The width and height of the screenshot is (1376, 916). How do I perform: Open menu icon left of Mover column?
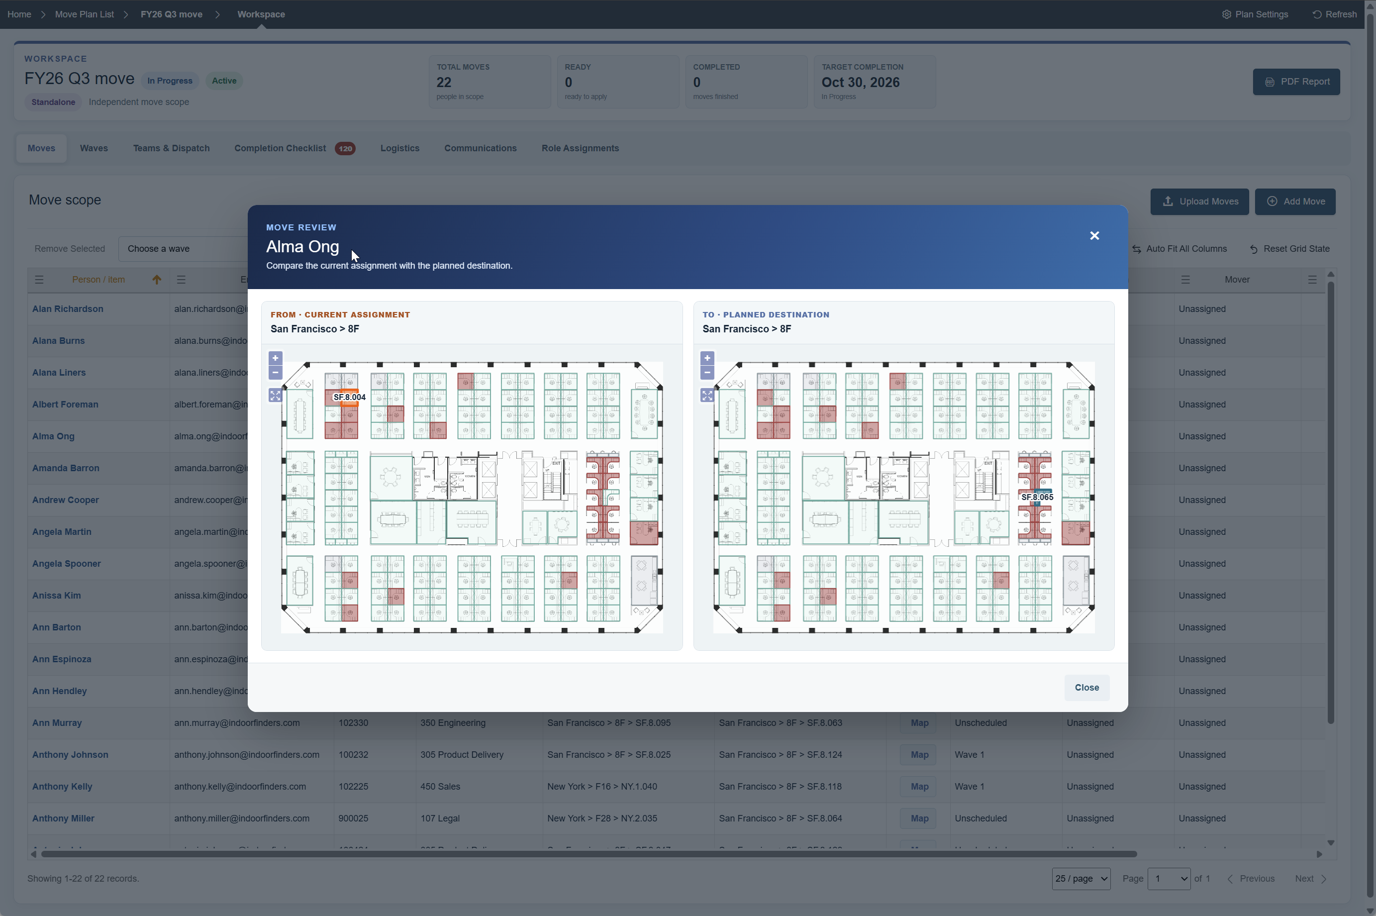pyautogui.click(x=1185, y=280)
